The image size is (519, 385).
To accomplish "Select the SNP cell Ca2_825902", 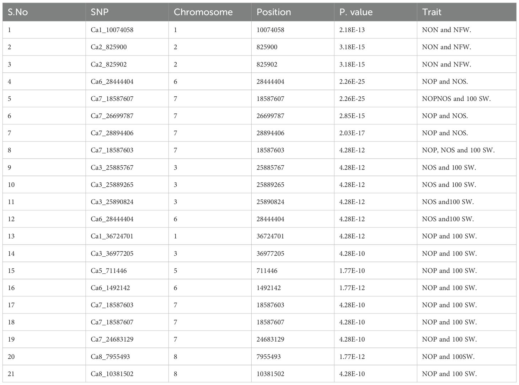I will point(109,64).
